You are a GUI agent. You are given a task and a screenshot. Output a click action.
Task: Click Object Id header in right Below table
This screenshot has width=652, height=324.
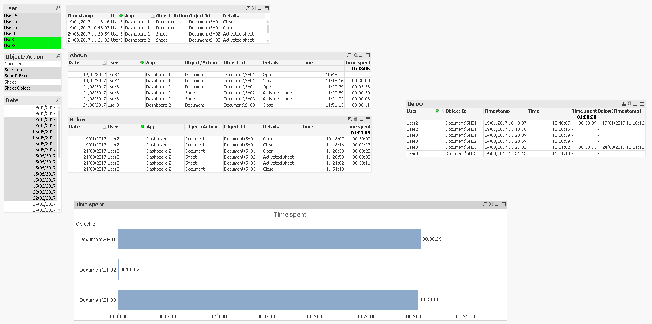click(464, 111)
